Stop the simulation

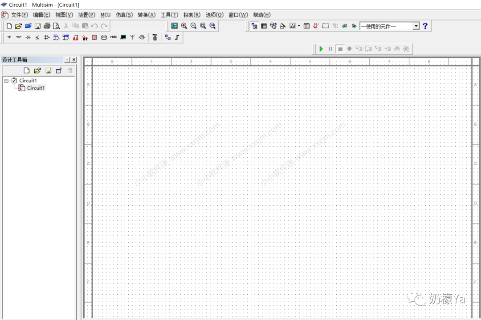pos(340,49)
